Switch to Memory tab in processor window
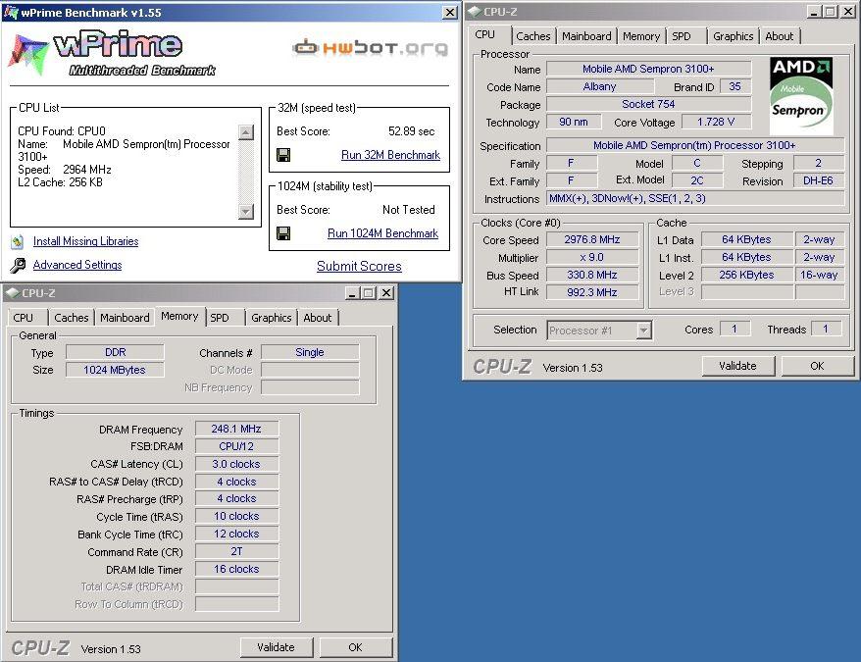 coord(641,36)
